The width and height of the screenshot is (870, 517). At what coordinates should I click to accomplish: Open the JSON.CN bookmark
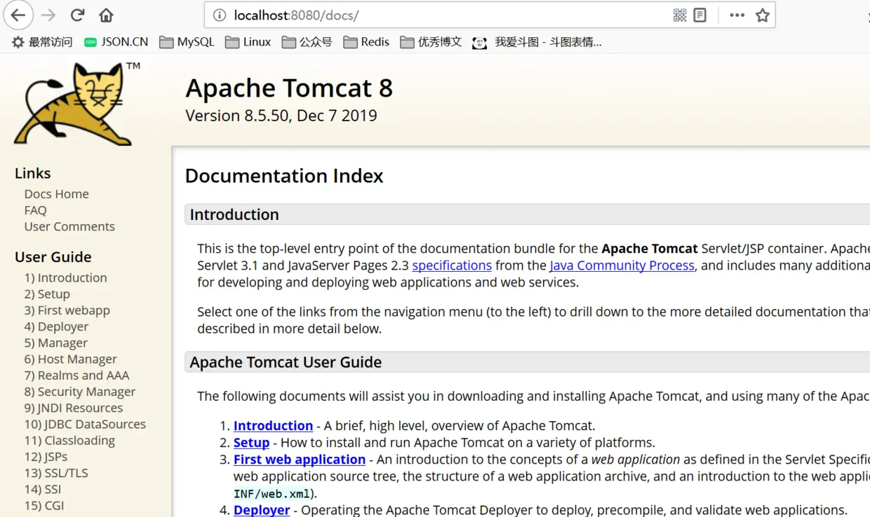click(116, 42)
